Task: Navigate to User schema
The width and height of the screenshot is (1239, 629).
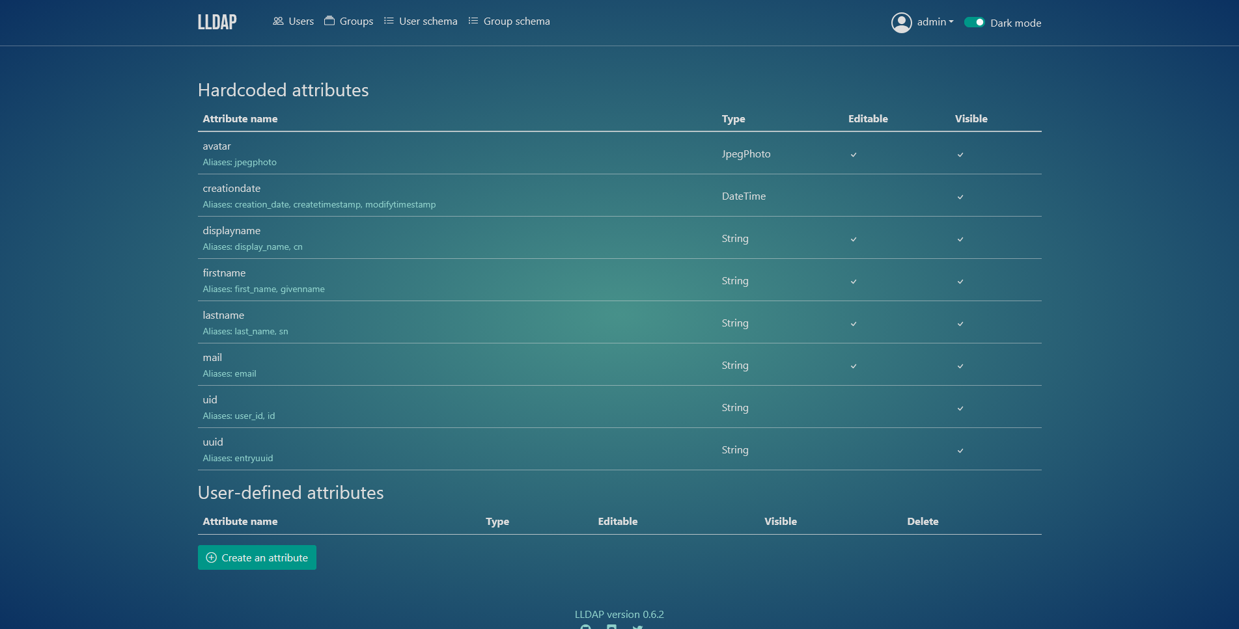Action: [x=421, y=21]
